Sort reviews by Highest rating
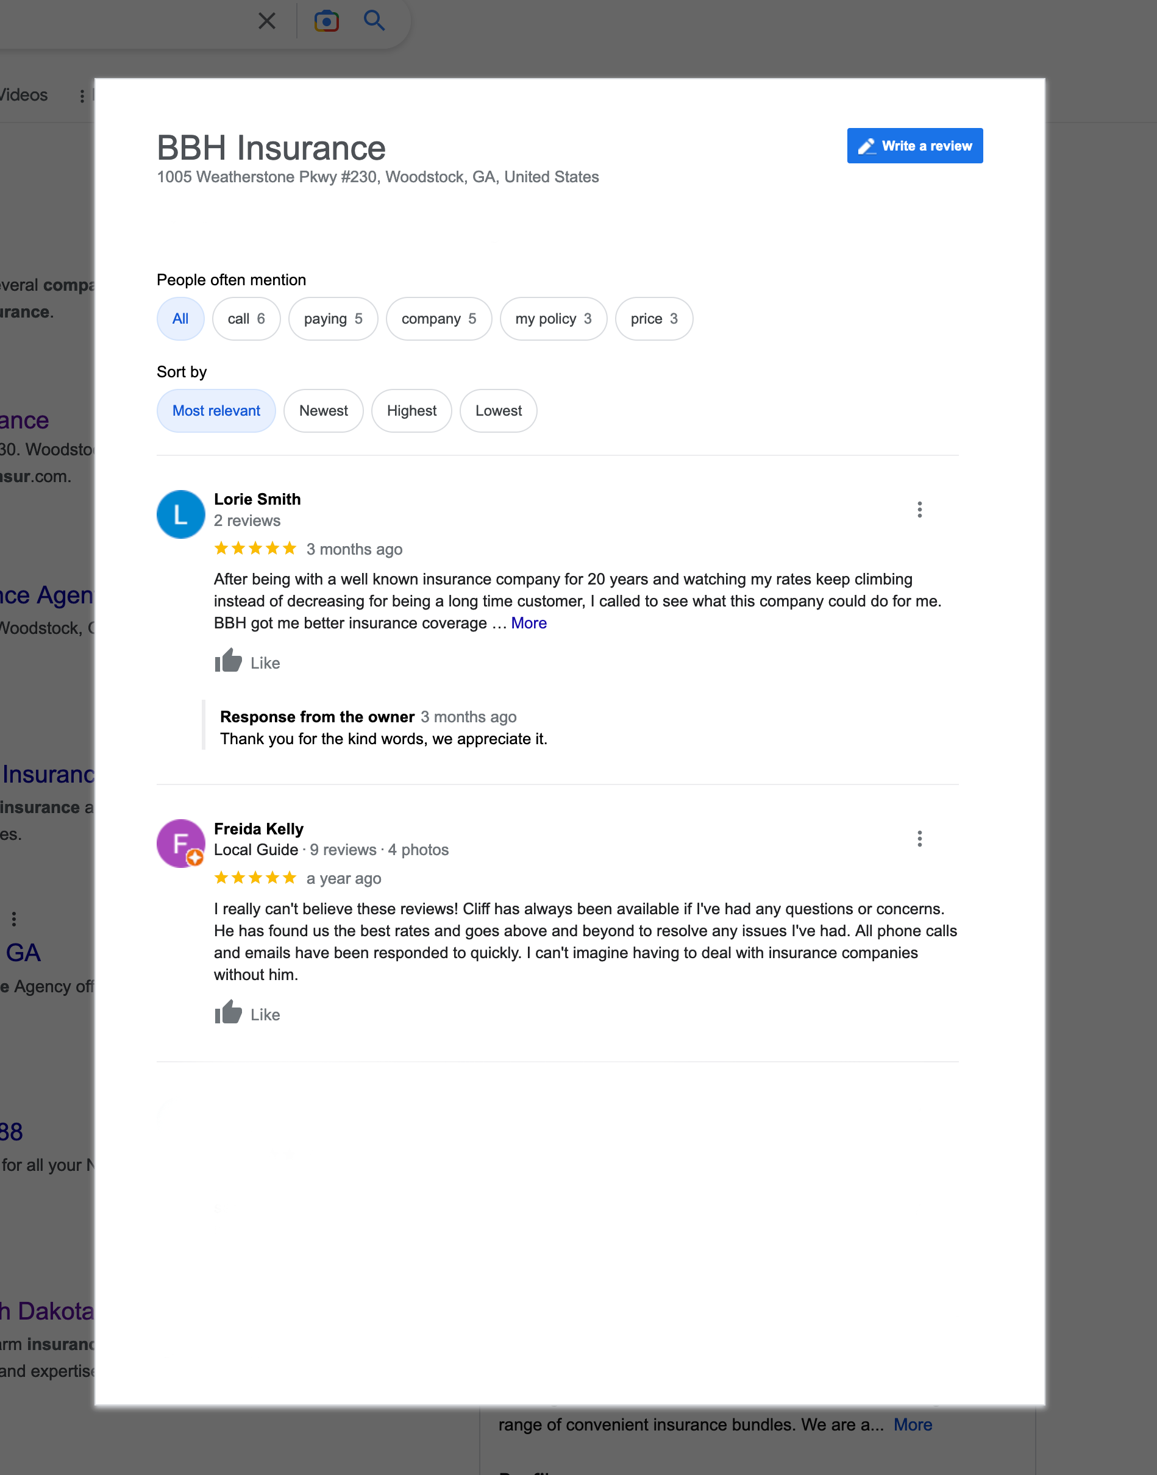Viewport: 1157px width, 1475px height. 411,410
